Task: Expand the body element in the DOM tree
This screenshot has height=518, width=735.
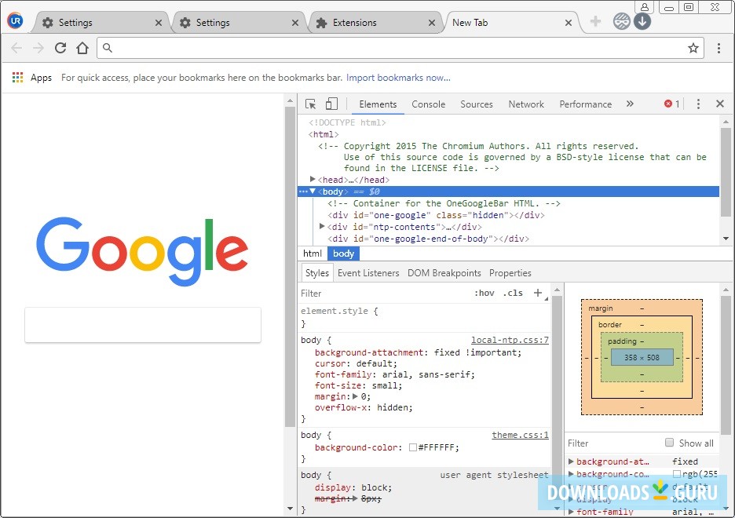Action: click(311, 191)
